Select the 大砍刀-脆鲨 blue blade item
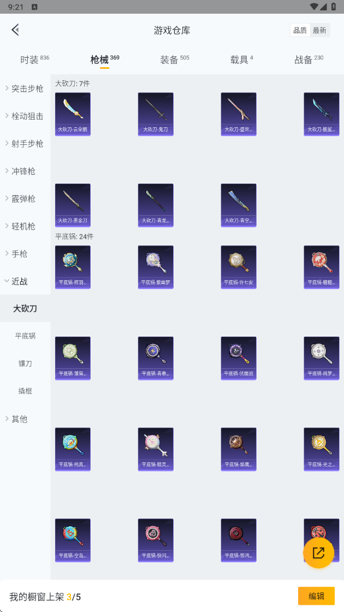The width and height of the screenshot is (344, 612). (322, 114)
